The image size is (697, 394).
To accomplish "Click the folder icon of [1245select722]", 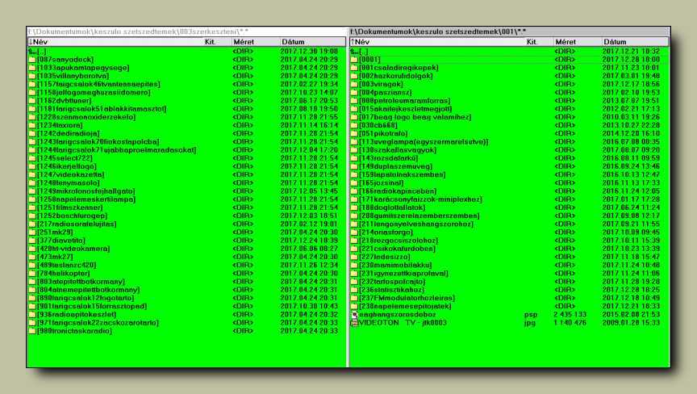I will pyautogui.click(x=31, y=158).
